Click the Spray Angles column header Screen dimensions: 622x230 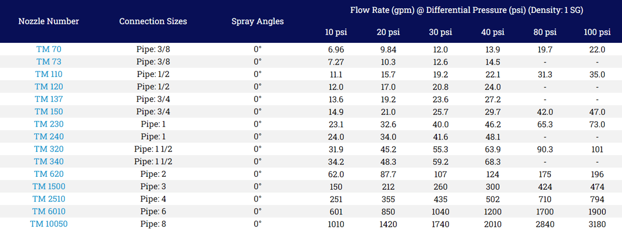(x=258, y=22)
